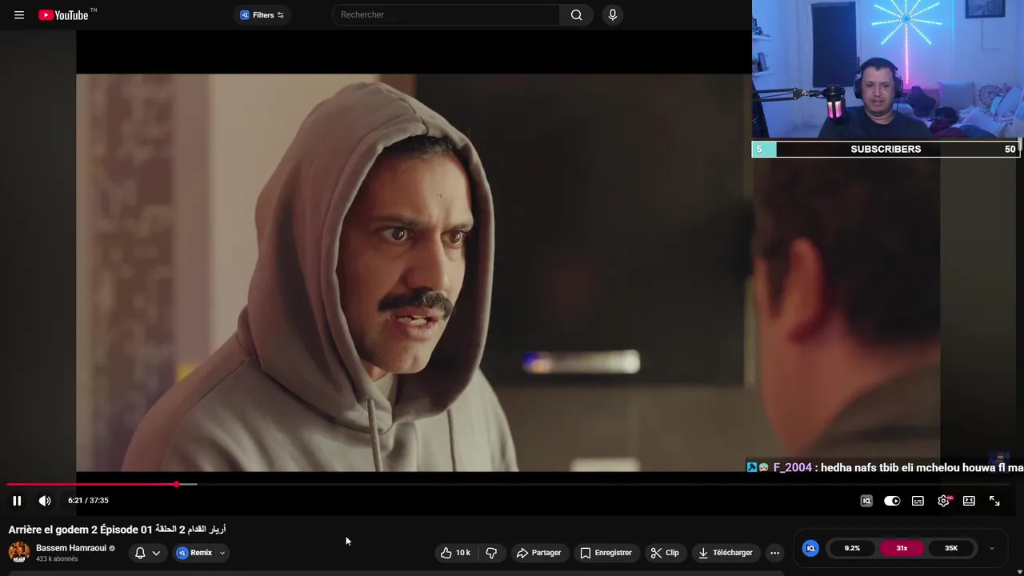Create a Clip with scissors button

pyautogui.click(x=665, y=553)
